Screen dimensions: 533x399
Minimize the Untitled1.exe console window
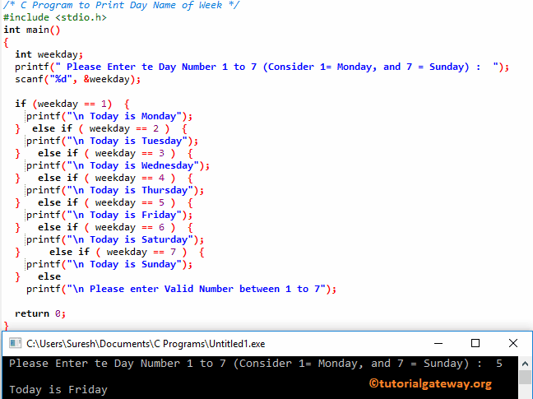438,343
